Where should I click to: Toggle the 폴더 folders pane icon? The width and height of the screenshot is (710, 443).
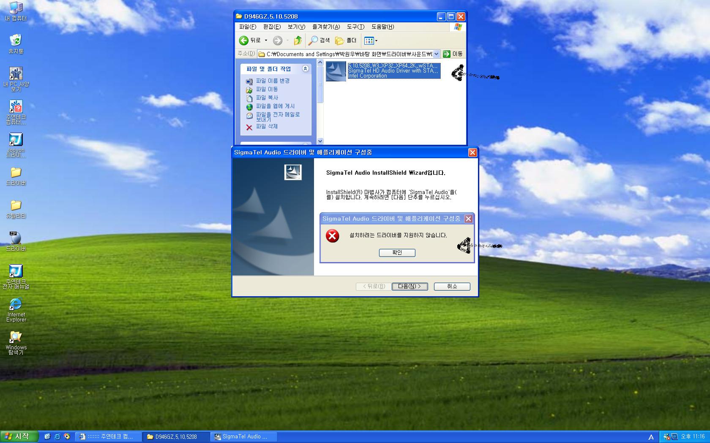pos(346,41)
